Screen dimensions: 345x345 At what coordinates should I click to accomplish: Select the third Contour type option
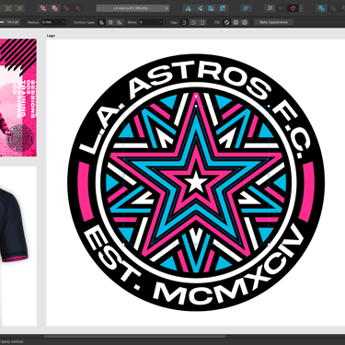point(120,22)
